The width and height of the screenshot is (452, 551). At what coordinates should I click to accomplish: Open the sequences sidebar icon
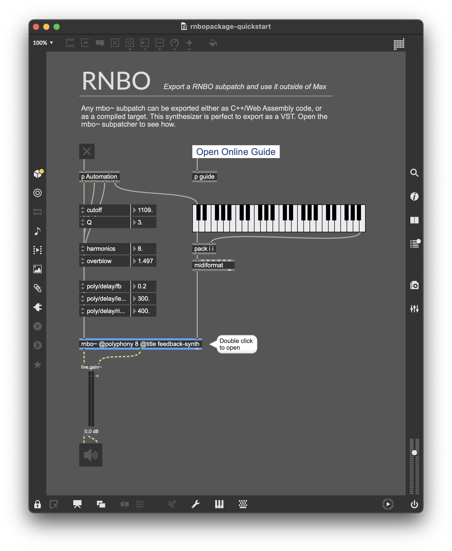[38, 250]
